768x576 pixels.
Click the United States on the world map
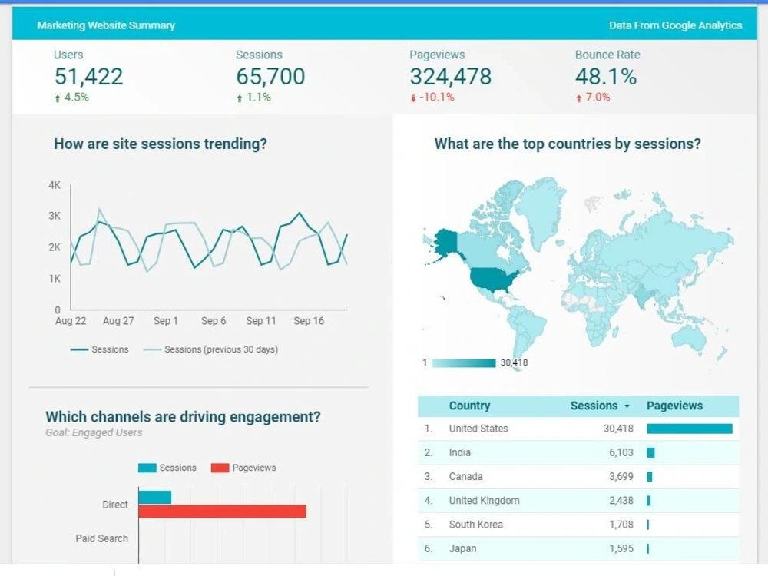coord(493,280)
